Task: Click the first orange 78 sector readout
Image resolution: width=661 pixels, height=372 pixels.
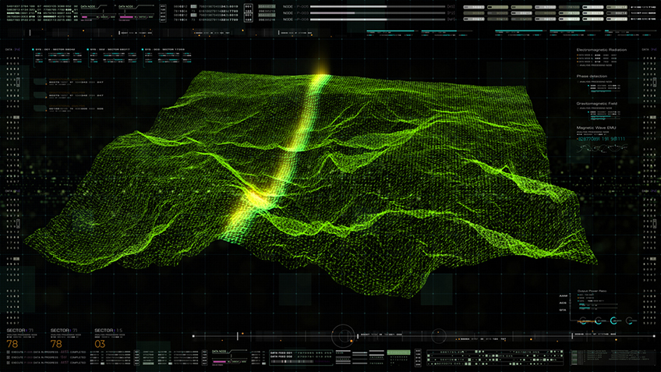Action: point(12,344)
